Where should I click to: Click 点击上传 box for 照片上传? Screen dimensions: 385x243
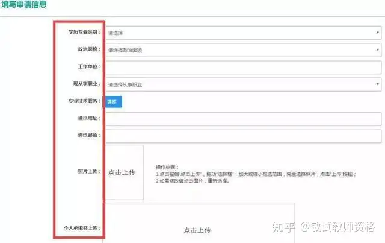pyautogui.click(x=123, y=172)
